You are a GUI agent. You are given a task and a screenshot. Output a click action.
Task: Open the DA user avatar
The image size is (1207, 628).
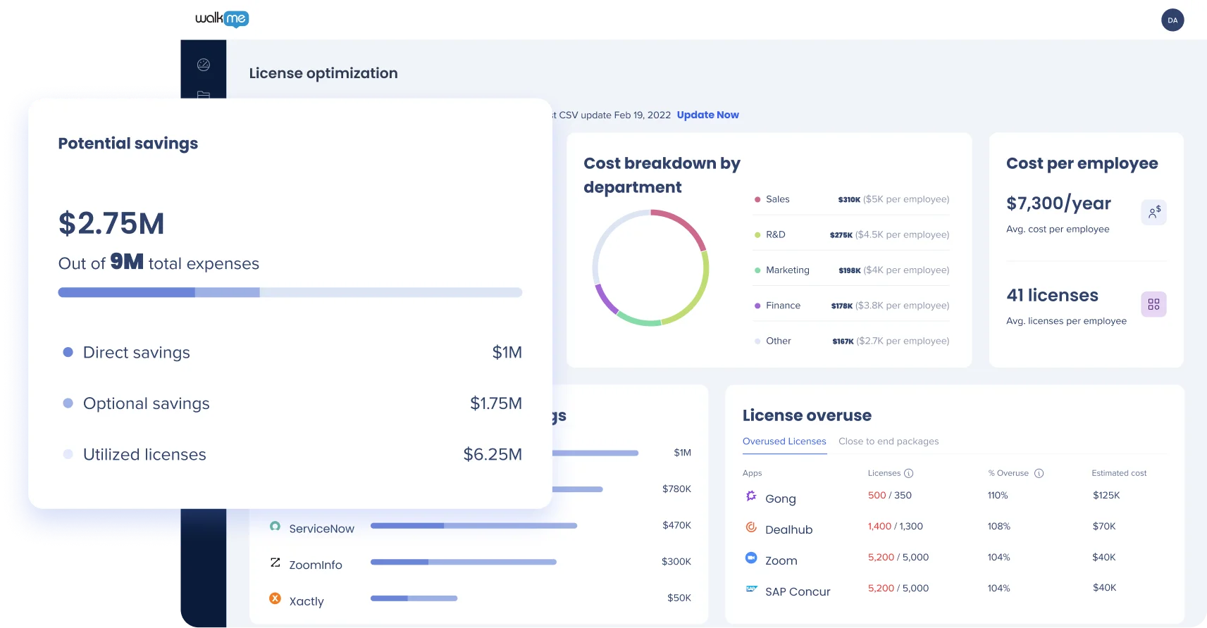(x=1172, y=20)
